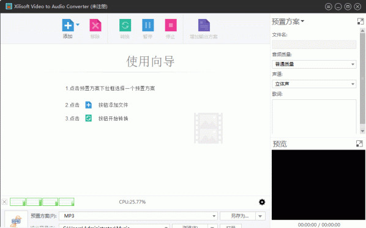
Task: Click the CPU:25.77% status text
Action: tap(132, 202)
